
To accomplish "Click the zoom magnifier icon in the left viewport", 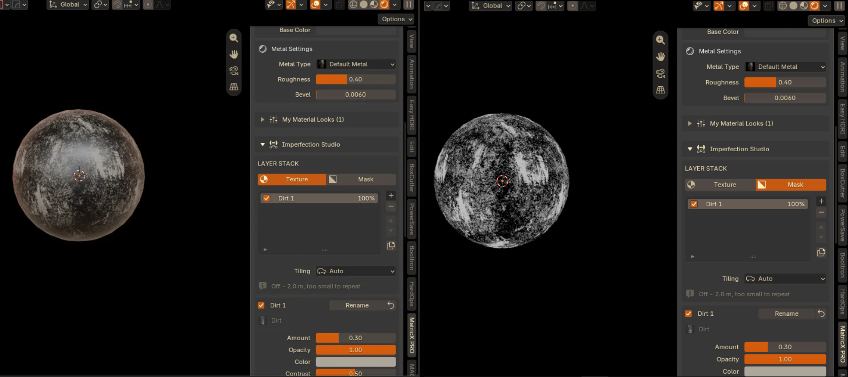I will tap(234, 38).
